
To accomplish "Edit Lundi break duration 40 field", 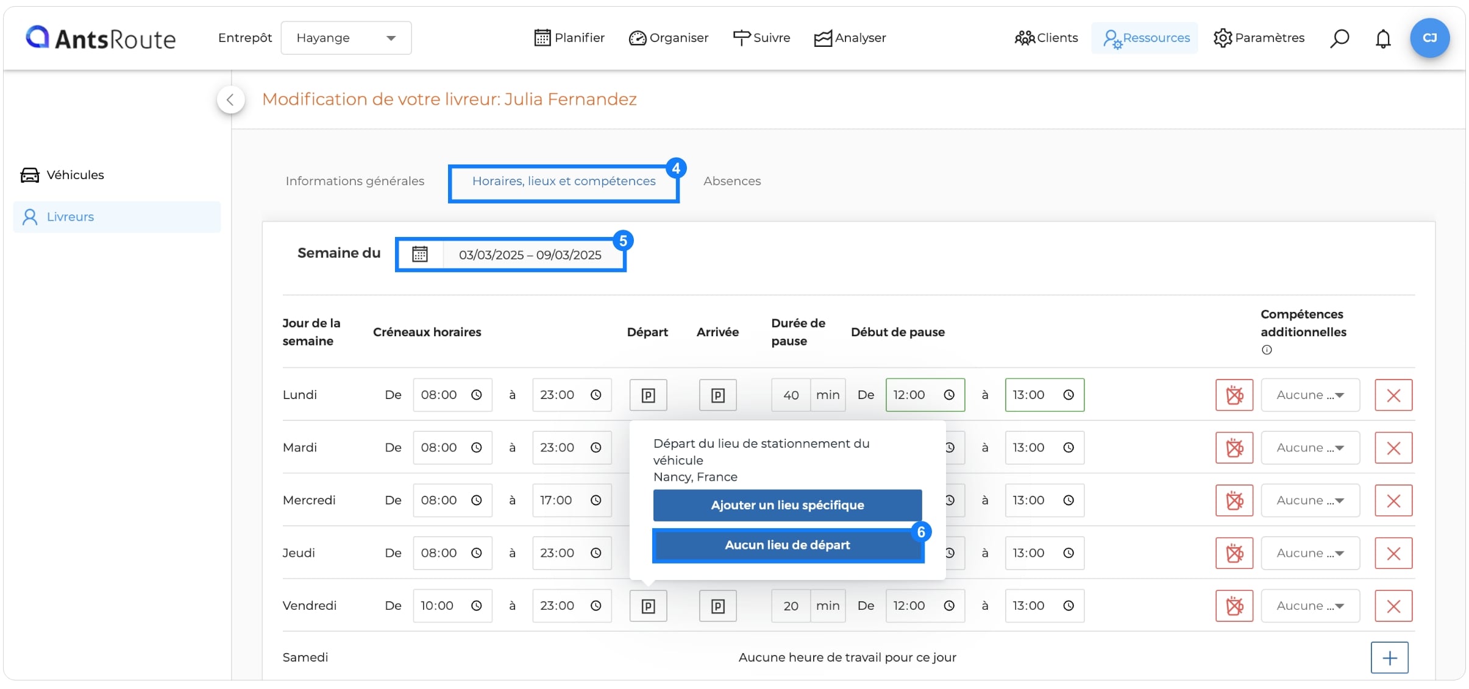I will point(791,395).
